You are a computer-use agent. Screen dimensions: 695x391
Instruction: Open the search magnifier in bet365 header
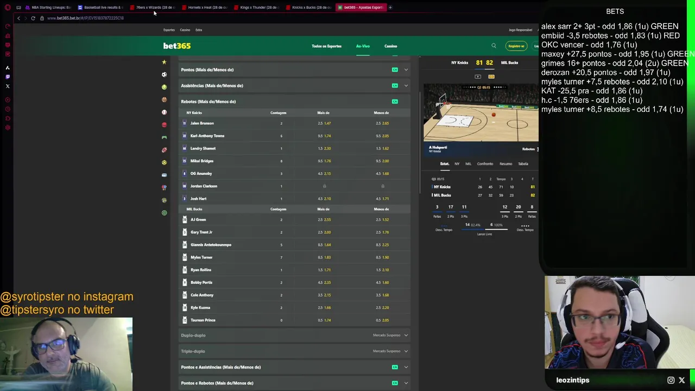(494, 46)
